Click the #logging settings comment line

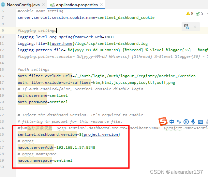pos(37,31)
